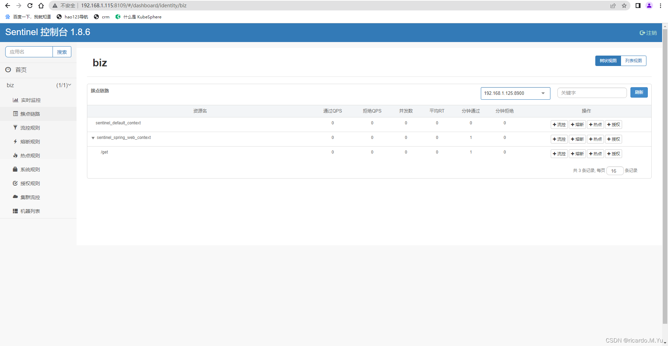The height and width of the screenshot is (346, 668).
Task: Click the page vertical scrollbar
Action: coord(665,176)
